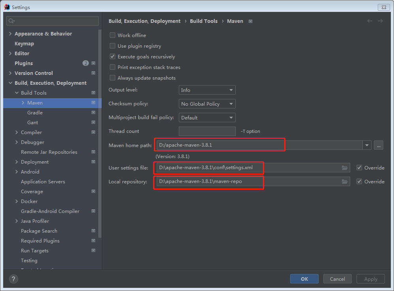
Task: Select Gradle under Build Tools
Action: click(35, 113)
